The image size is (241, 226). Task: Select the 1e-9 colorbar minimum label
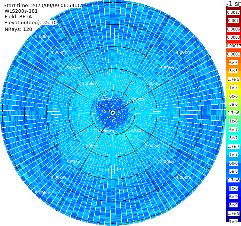coord(234,222)
